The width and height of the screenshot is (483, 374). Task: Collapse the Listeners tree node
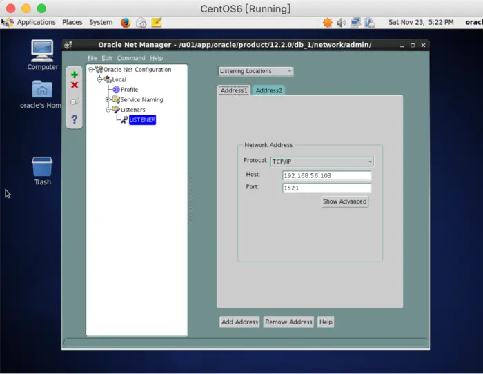coord(108,110)
